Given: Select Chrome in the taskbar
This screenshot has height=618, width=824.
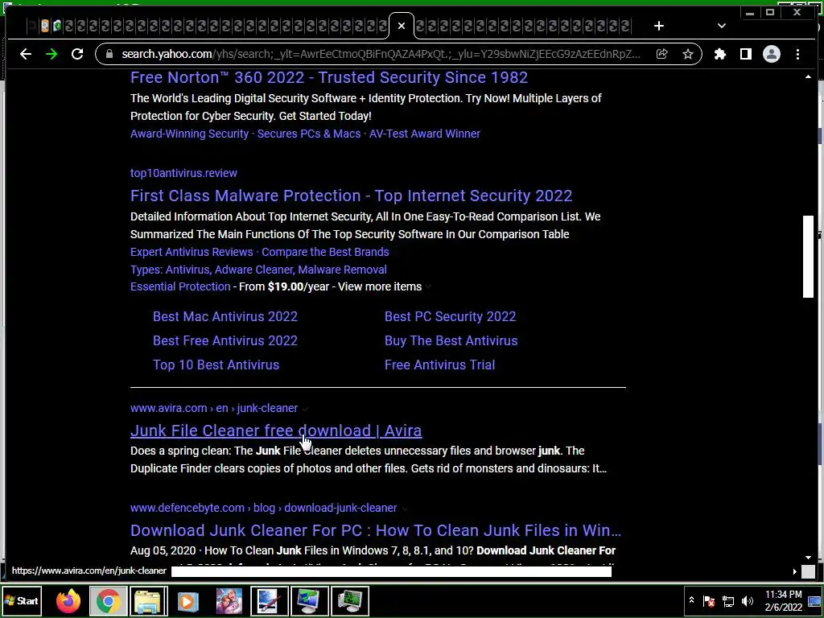Looking at the screenshot, I should point(109,601).
